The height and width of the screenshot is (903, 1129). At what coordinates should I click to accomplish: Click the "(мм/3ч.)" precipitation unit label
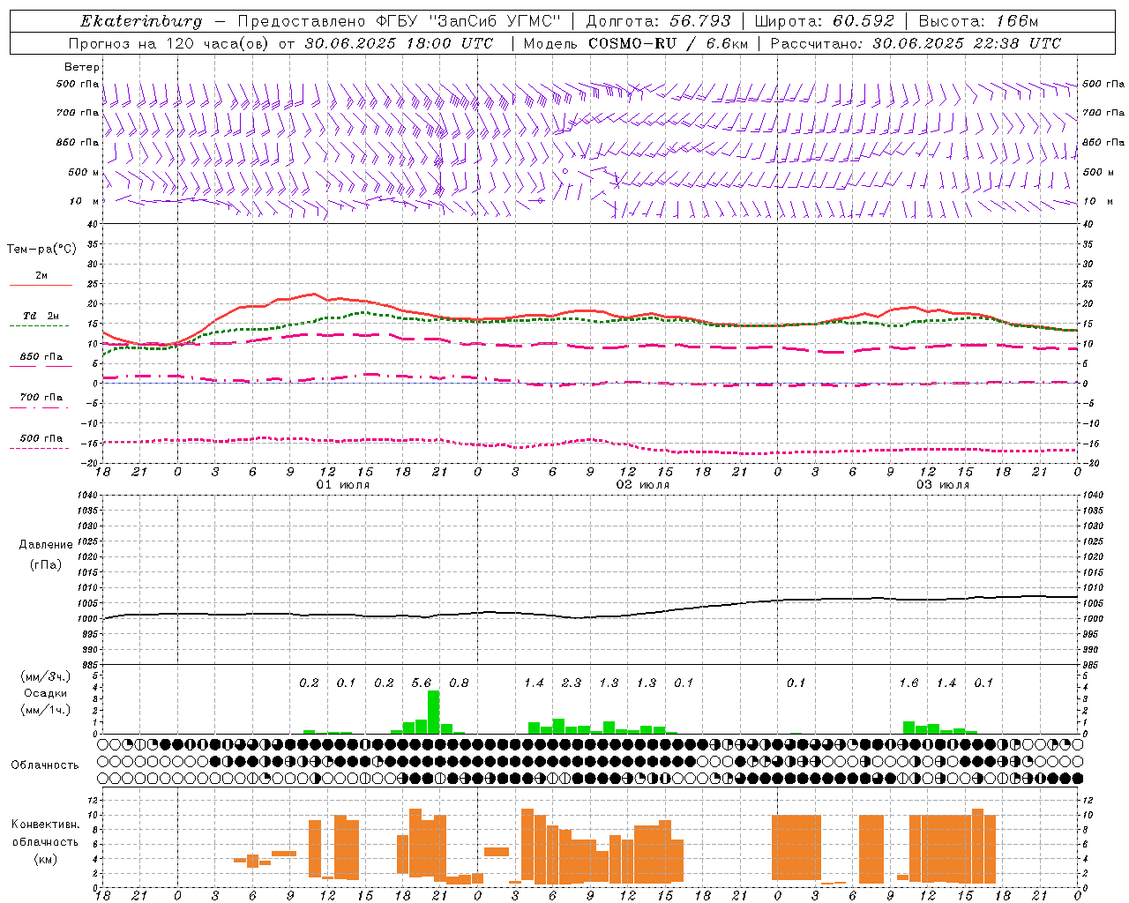point(46,676)
